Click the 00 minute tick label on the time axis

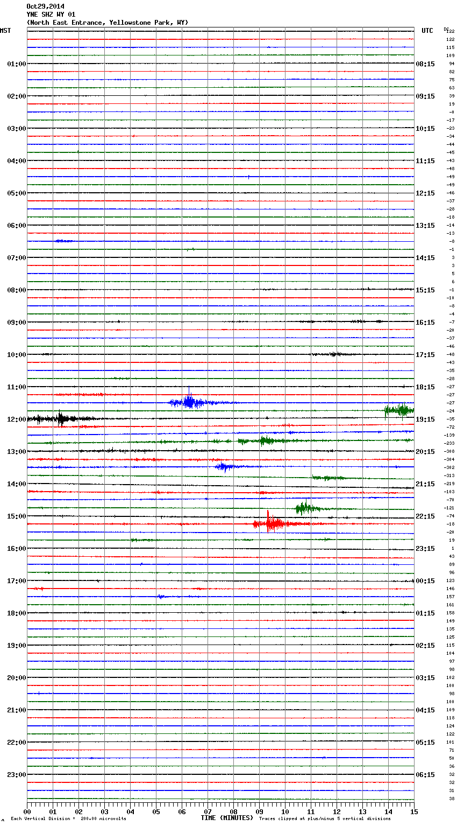[27, 811]
